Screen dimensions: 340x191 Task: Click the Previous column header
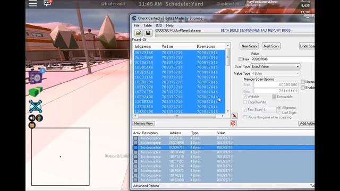coord(206,46)
